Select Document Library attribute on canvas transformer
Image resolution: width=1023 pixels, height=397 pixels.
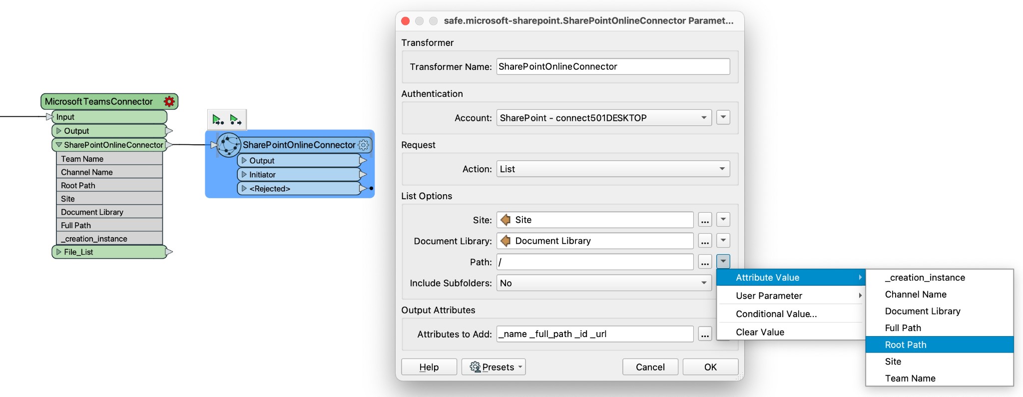[109, 212]
